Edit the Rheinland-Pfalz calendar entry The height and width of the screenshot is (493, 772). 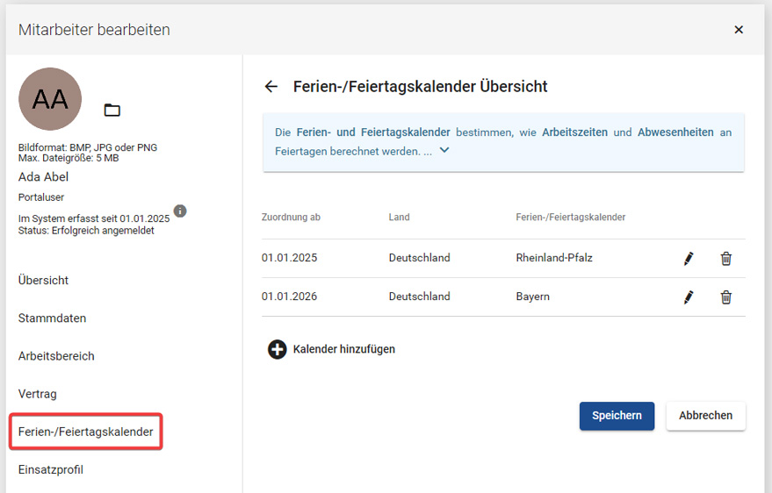689,258
